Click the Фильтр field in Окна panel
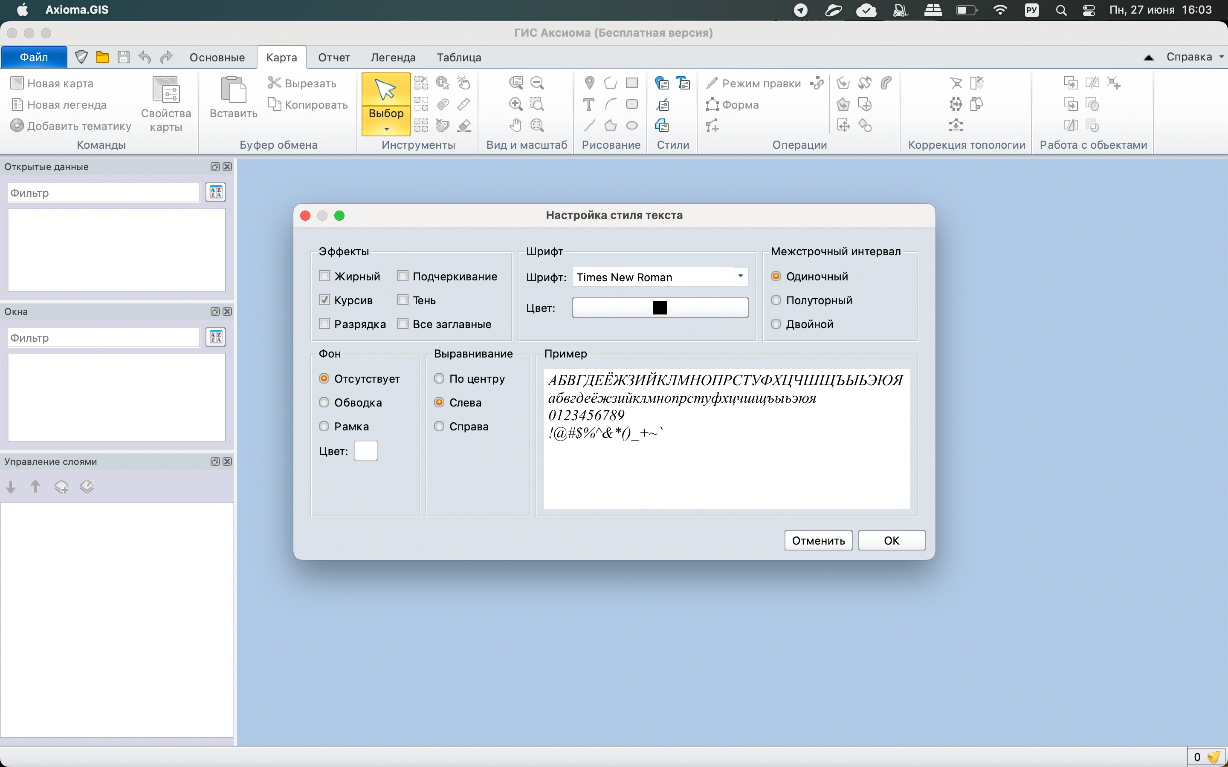This screenshot has width=1228, height=767. pyautogui.click(x=104, y=338)
